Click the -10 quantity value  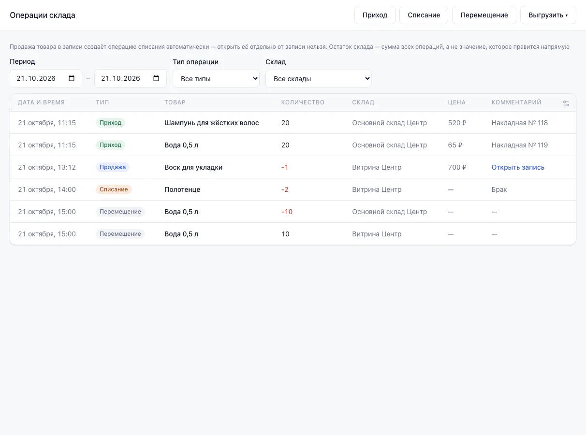click(x=287, y=212)
